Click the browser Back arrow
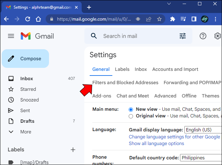Image resolution: width=222 pixels, height=165 pixels. point(6,19)
